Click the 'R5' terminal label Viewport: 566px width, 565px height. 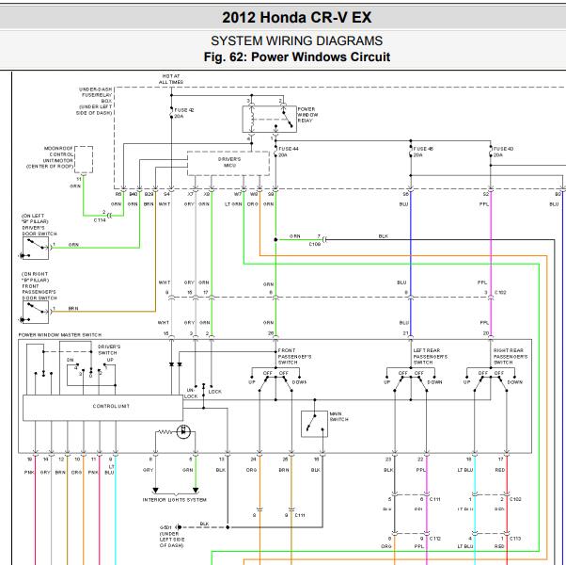click(x=118, y=194)
